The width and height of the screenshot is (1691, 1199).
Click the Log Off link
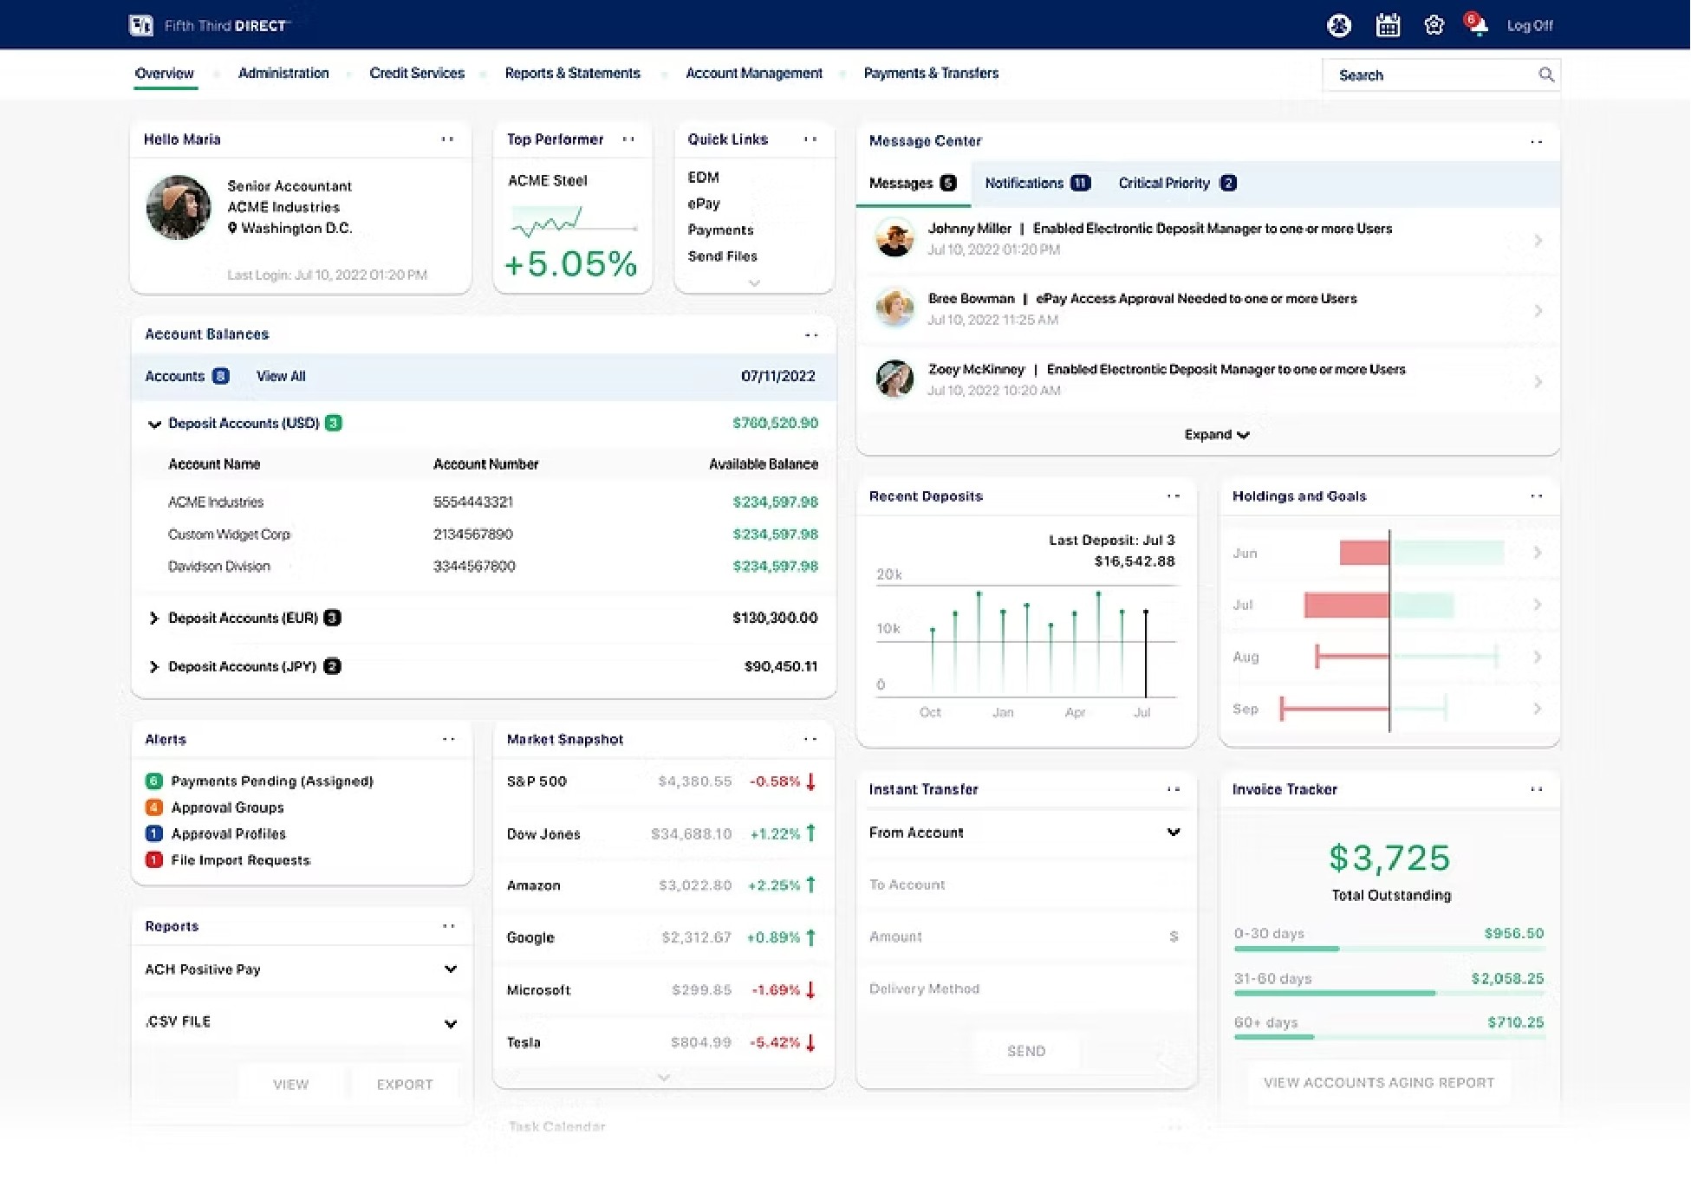1530,26
